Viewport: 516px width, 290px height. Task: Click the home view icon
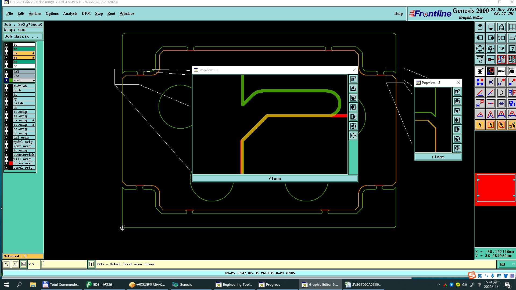(x=501, y=27)
